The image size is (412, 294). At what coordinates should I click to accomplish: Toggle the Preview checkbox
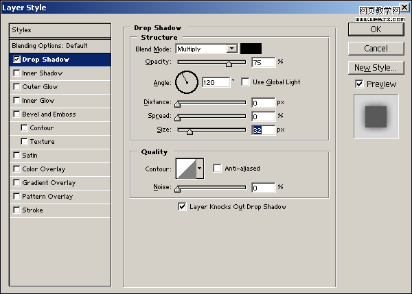pyautogui.click(x=359, y=84)
